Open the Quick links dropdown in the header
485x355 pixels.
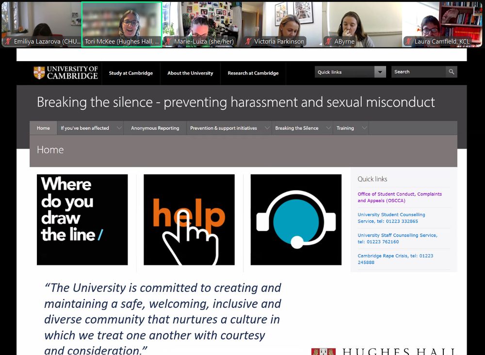pos(350,72)
